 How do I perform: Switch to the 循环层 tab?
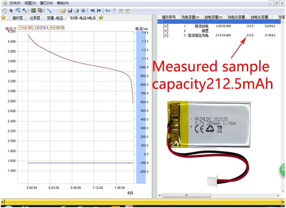(17, 18)
